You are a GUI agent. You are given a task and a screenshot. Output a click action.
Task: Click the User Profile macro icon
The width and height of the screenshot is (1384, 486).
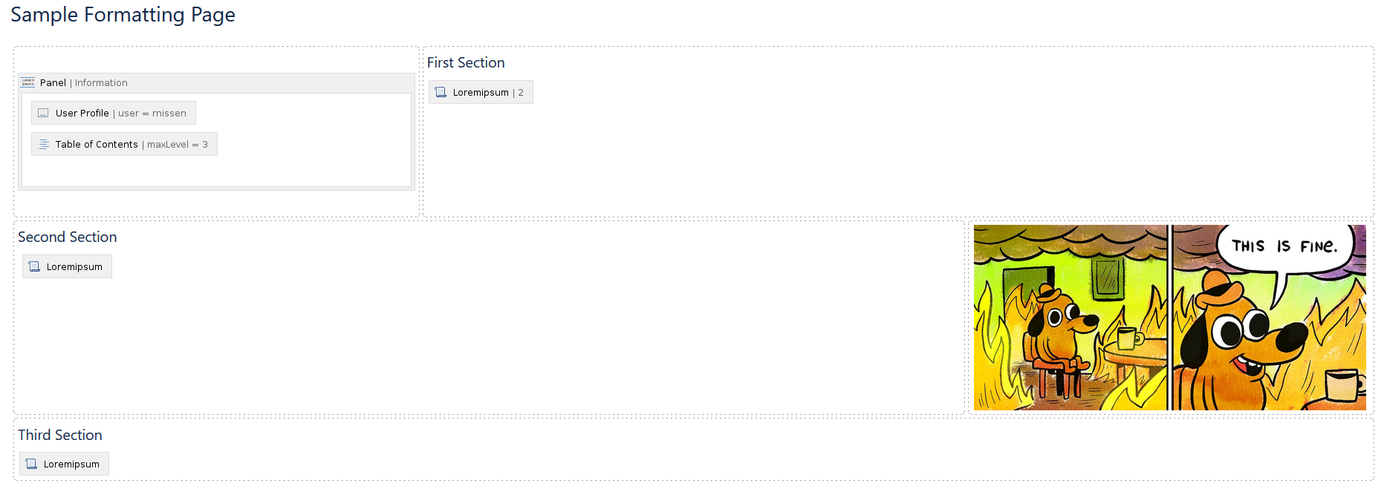43,112
